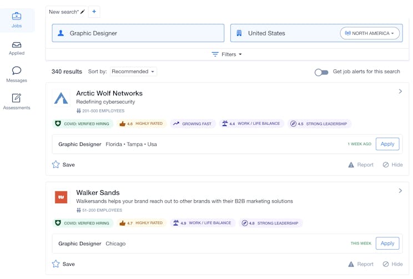This screenshot has width=413, height=279.
Task: Click Arctic Wolf 4.6 Highly Rated thumbs-up badge
Action: point(142,124)
